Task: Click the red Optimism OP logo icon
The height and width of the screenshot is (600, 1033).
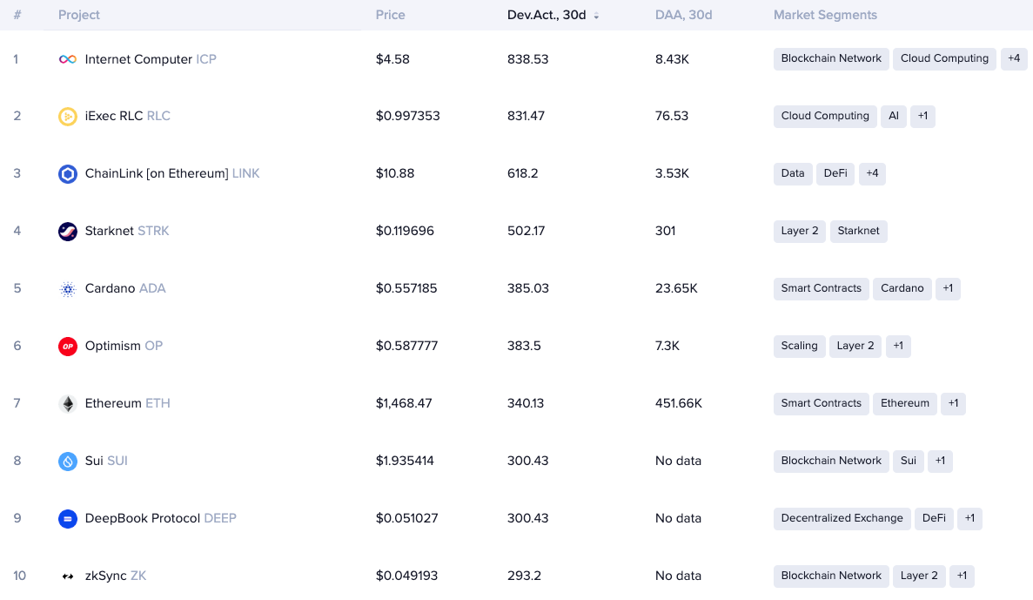Action: (68, 347)
